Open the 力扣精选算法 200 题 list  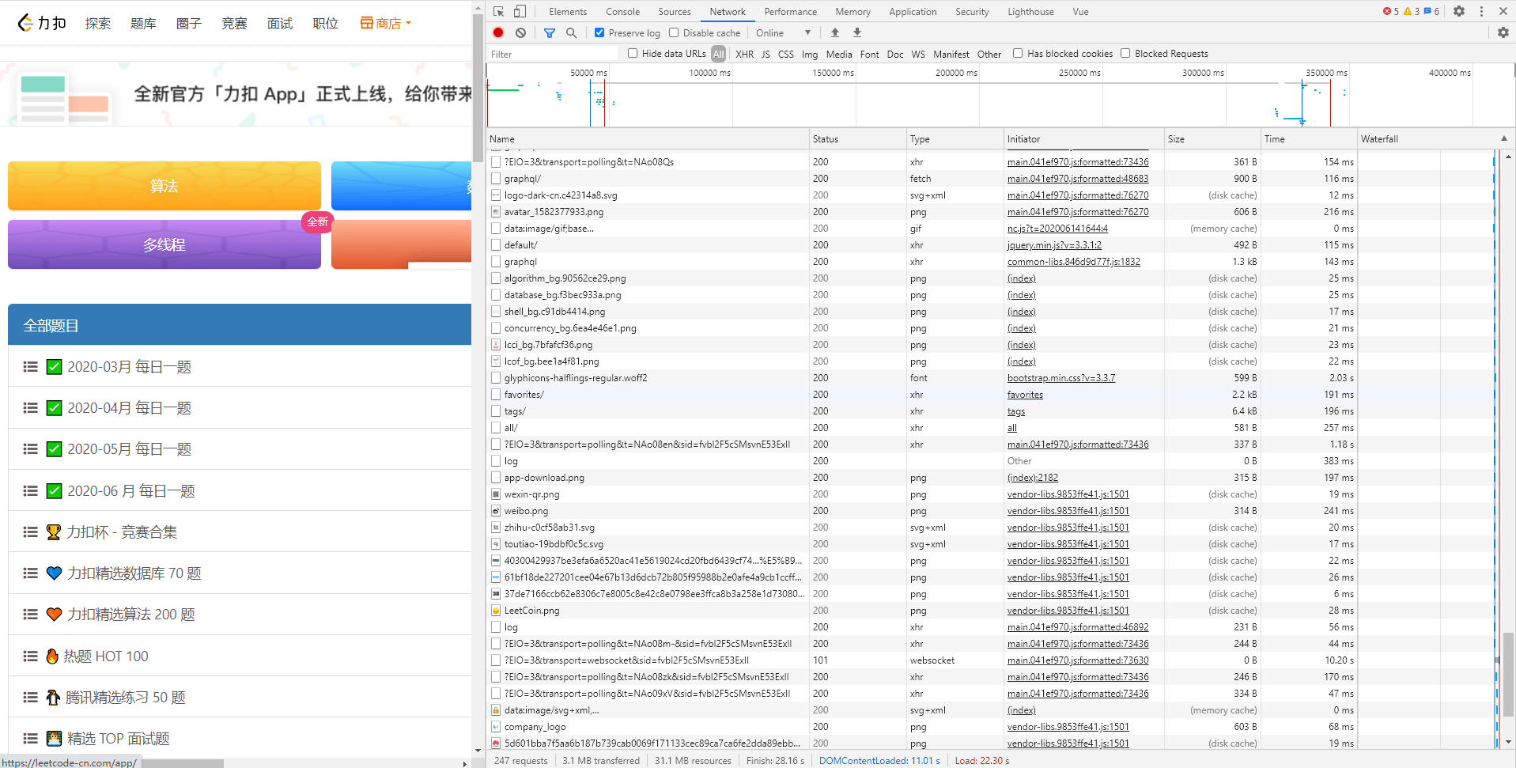pyautogui.click(x=131, y=615)
